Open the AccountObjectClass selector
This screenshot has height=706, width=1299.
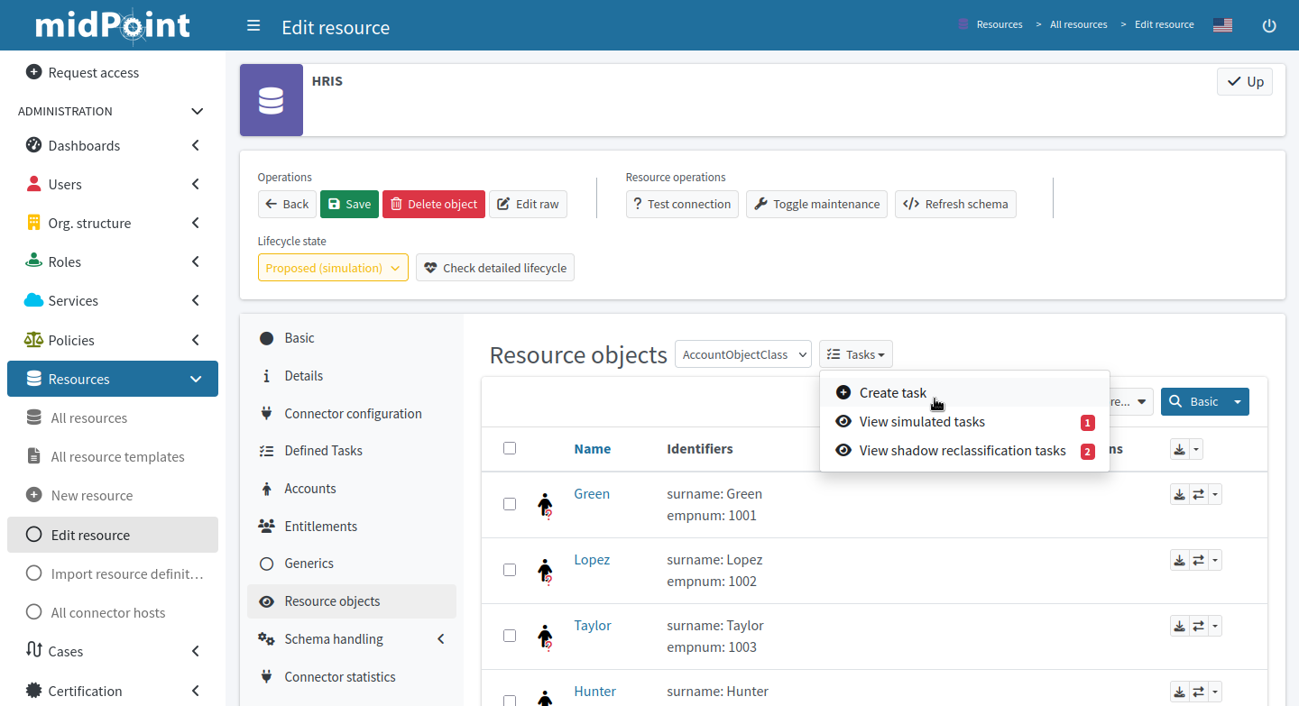pyautogui.click(x=742, y=353)
